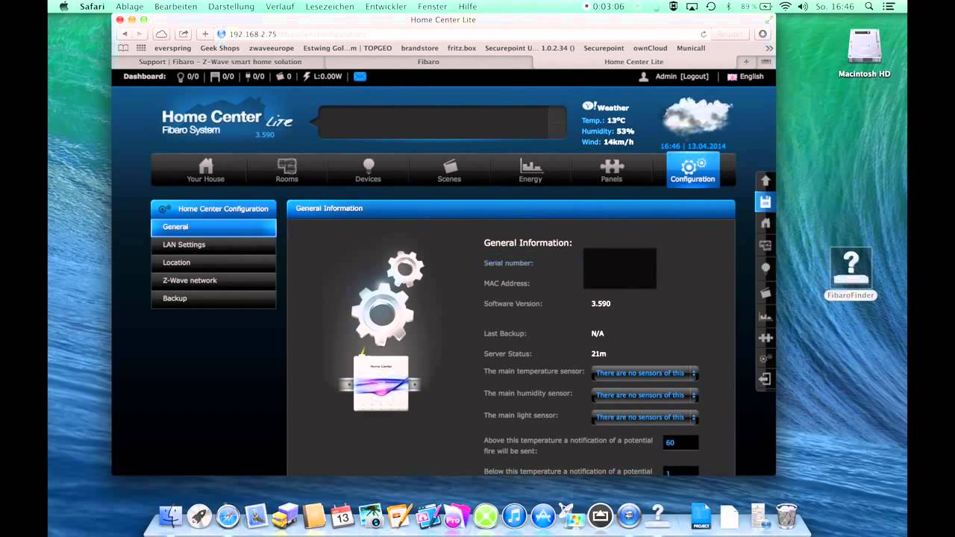Open the ownCloud bookmark
Screen dimensions: 955x537
tap(650, 48)
